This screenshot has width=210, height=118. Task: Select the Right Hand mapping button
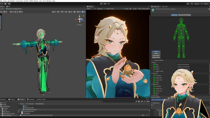click(156, 57)
